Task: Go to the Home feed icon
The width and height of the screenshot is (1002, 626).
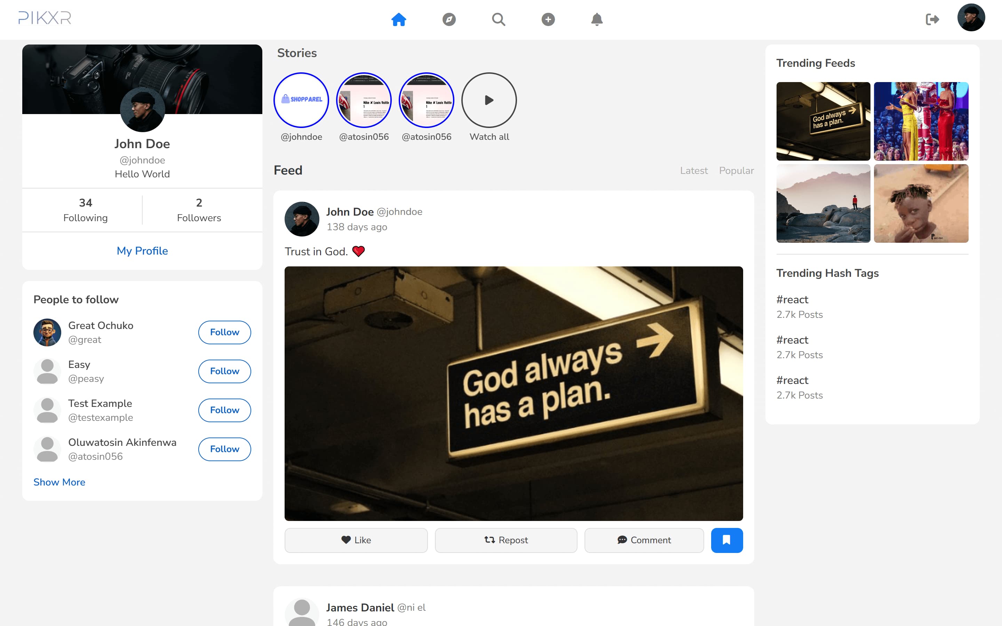Action: point(398,19)
